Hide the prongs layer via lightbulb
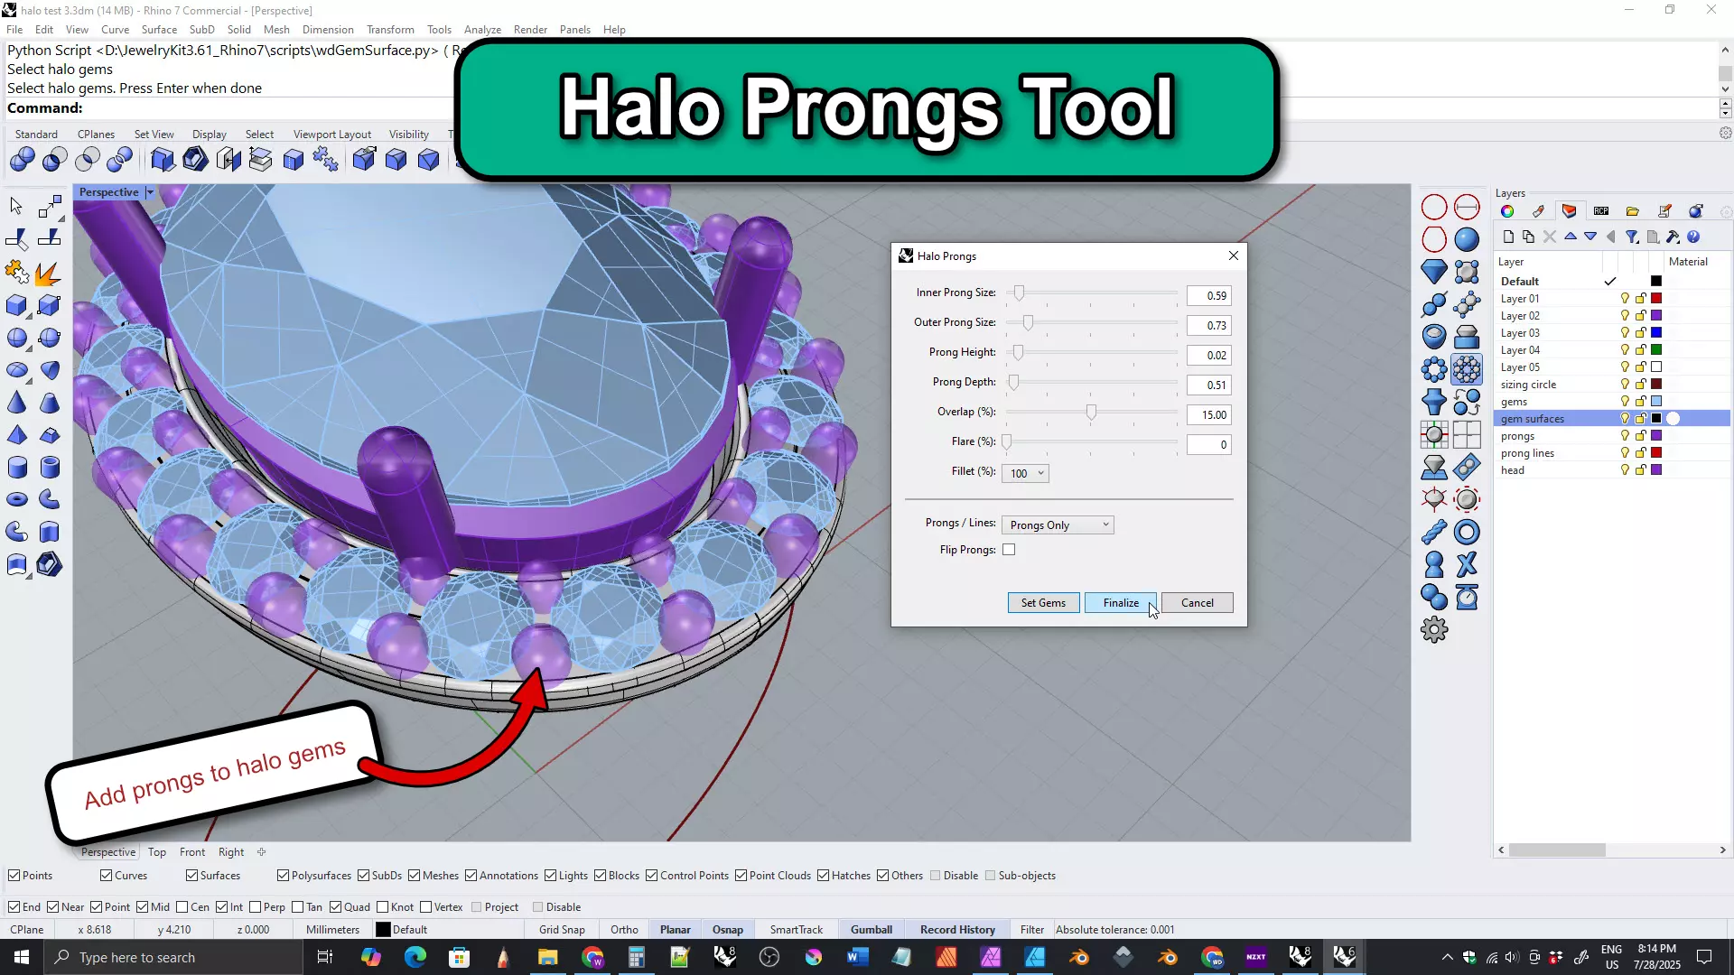 1625,436
